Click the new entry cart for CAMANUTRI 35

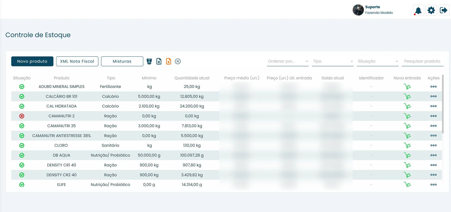[x=407, y=126]
